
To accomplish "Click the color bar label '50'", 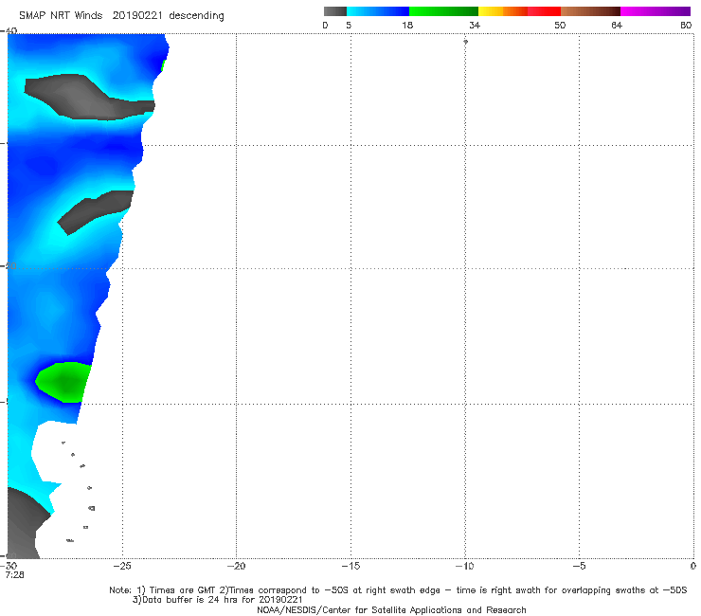I will click(560, 26).
